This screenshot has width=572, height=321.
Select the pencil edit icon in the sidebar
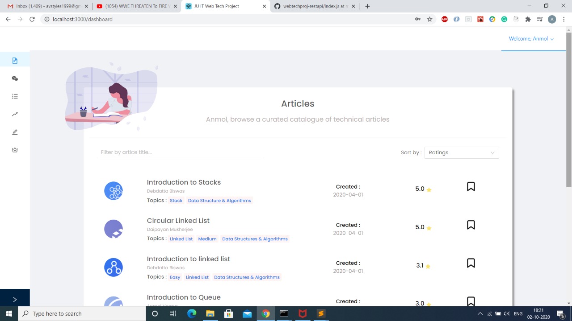[x=15, y=132]
